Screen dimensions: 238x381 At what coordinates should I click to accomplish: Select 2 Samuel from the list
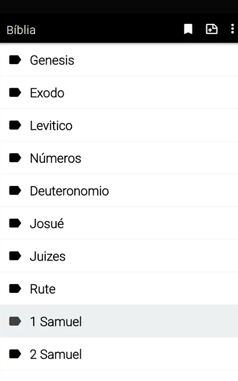(119, 354)
